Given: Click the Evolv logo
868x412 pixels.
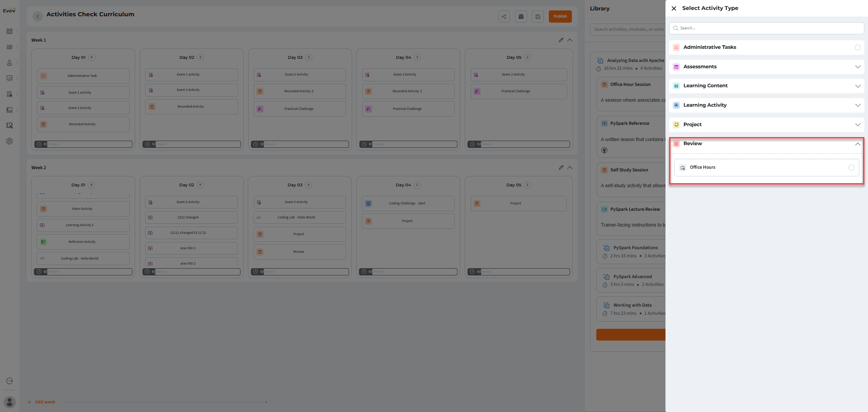Looking at the screenshot, I should pos(9,10).
